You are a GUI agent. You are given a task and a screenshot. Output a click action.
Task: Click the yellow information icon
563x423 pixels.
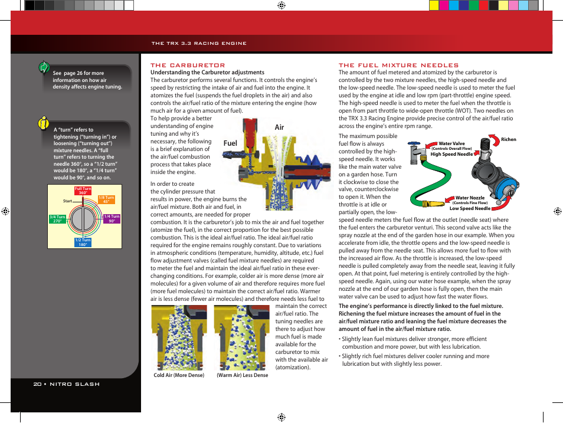coord(44,123)
